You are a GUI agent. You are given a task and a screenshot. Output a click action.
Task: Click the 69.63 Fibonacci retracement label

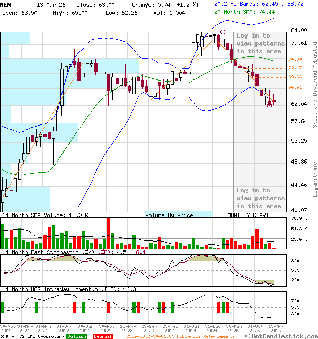[295, 77]
